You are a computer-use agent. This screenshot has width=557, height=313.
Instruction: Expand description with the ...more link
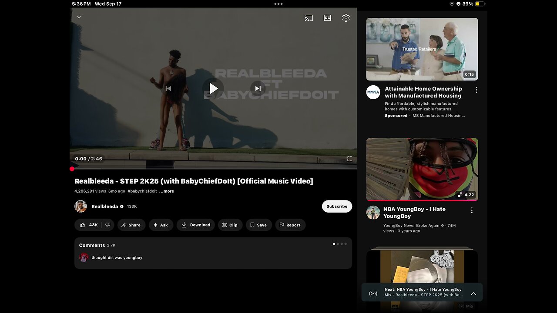click(166, 191)
